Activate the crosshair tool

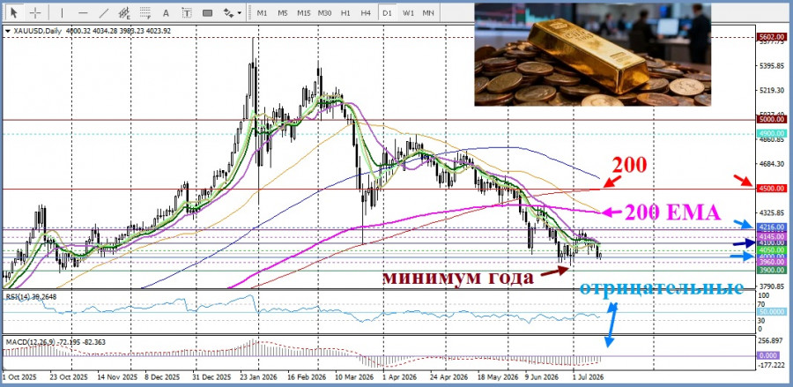[35, 12]
